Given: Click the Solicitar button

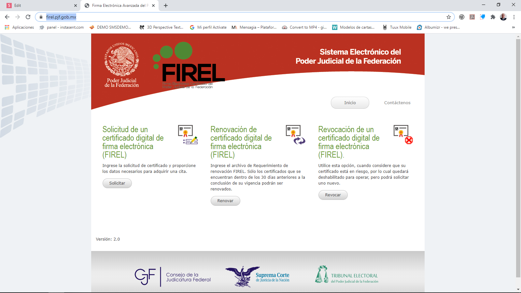Looking at the screenshot, I should tap(117, 183).
